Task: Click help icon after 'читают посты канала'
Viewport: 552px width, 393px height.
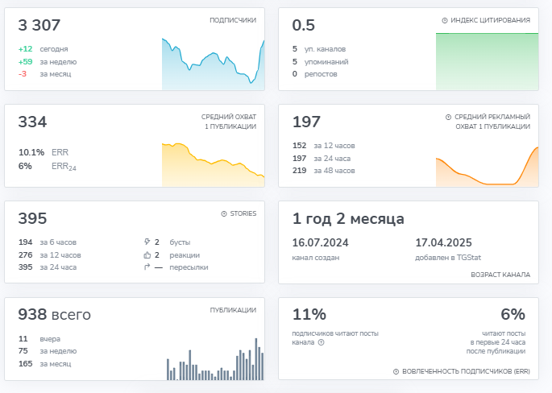Action: coord(322,342)
